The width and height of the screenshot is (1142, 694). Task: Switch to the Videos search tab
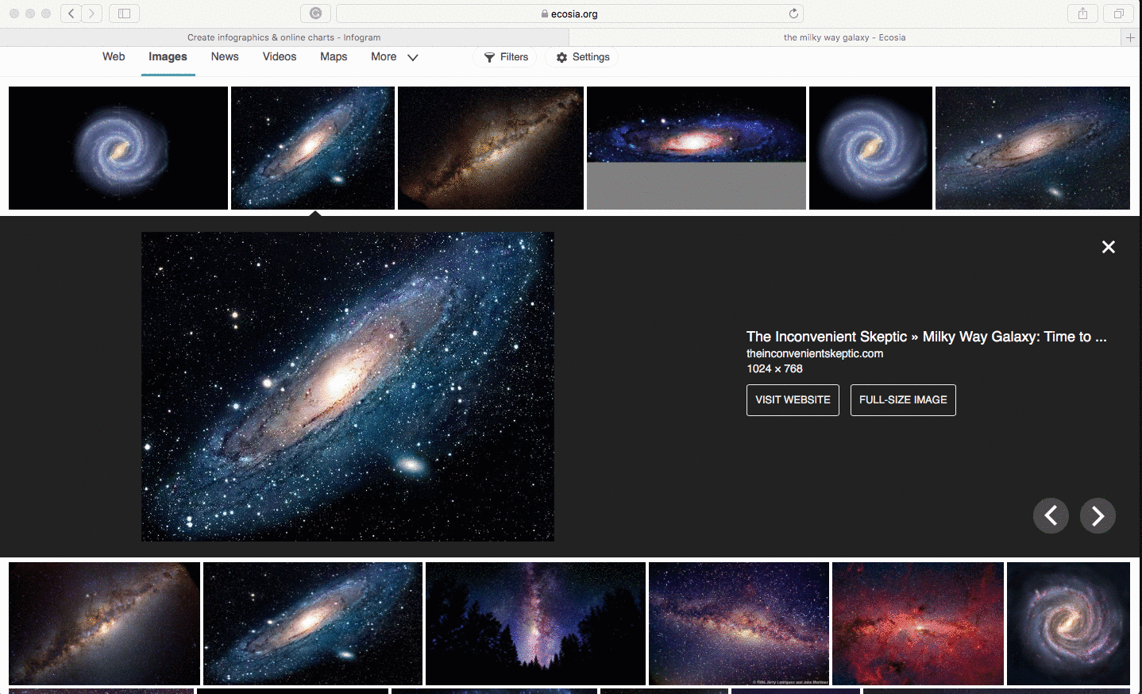pyautogui.click(x=280, y=57)
